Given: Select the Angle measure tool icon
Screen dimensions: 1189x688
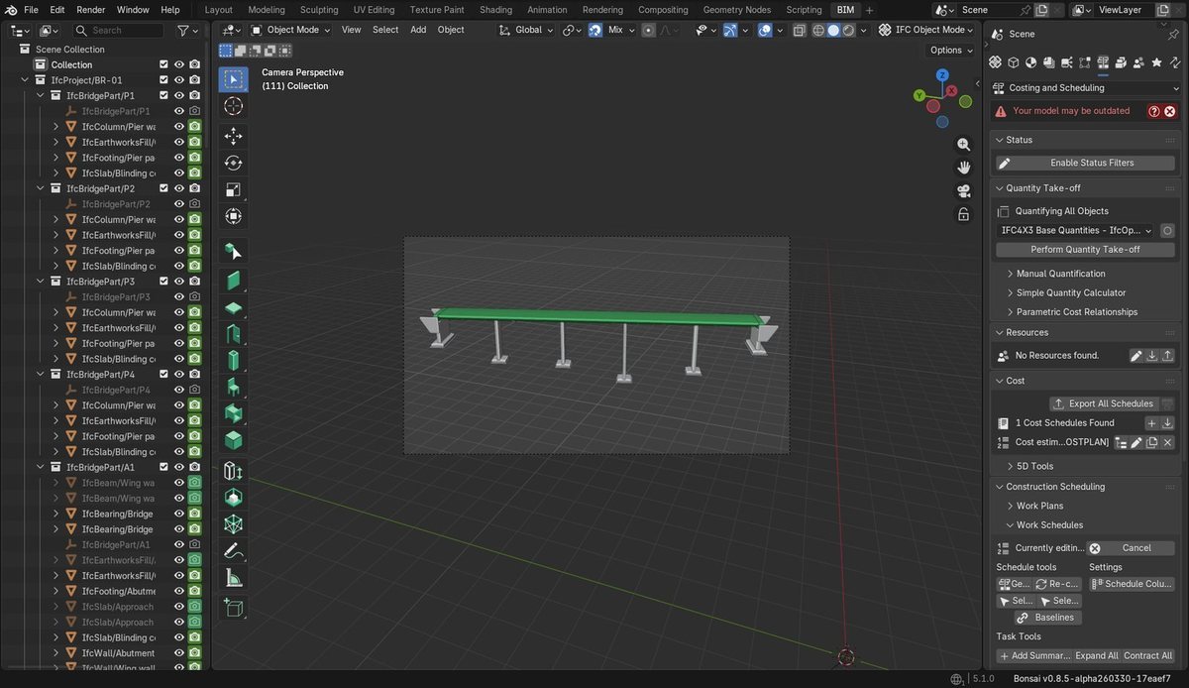Looking at the screenshot, I should coord(233,577).
